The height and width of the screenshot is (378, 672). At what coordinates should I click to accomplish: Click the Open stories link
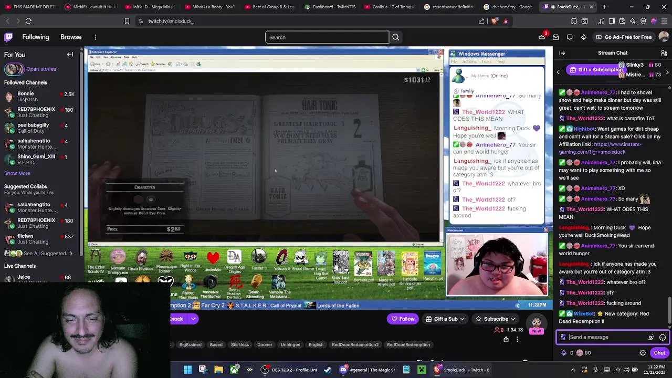coord(41,69)
